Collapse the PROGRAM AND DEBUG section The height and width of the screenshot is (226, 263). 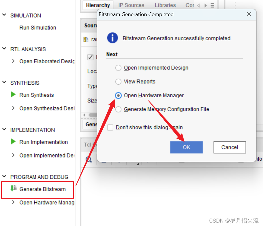[4, 176]
